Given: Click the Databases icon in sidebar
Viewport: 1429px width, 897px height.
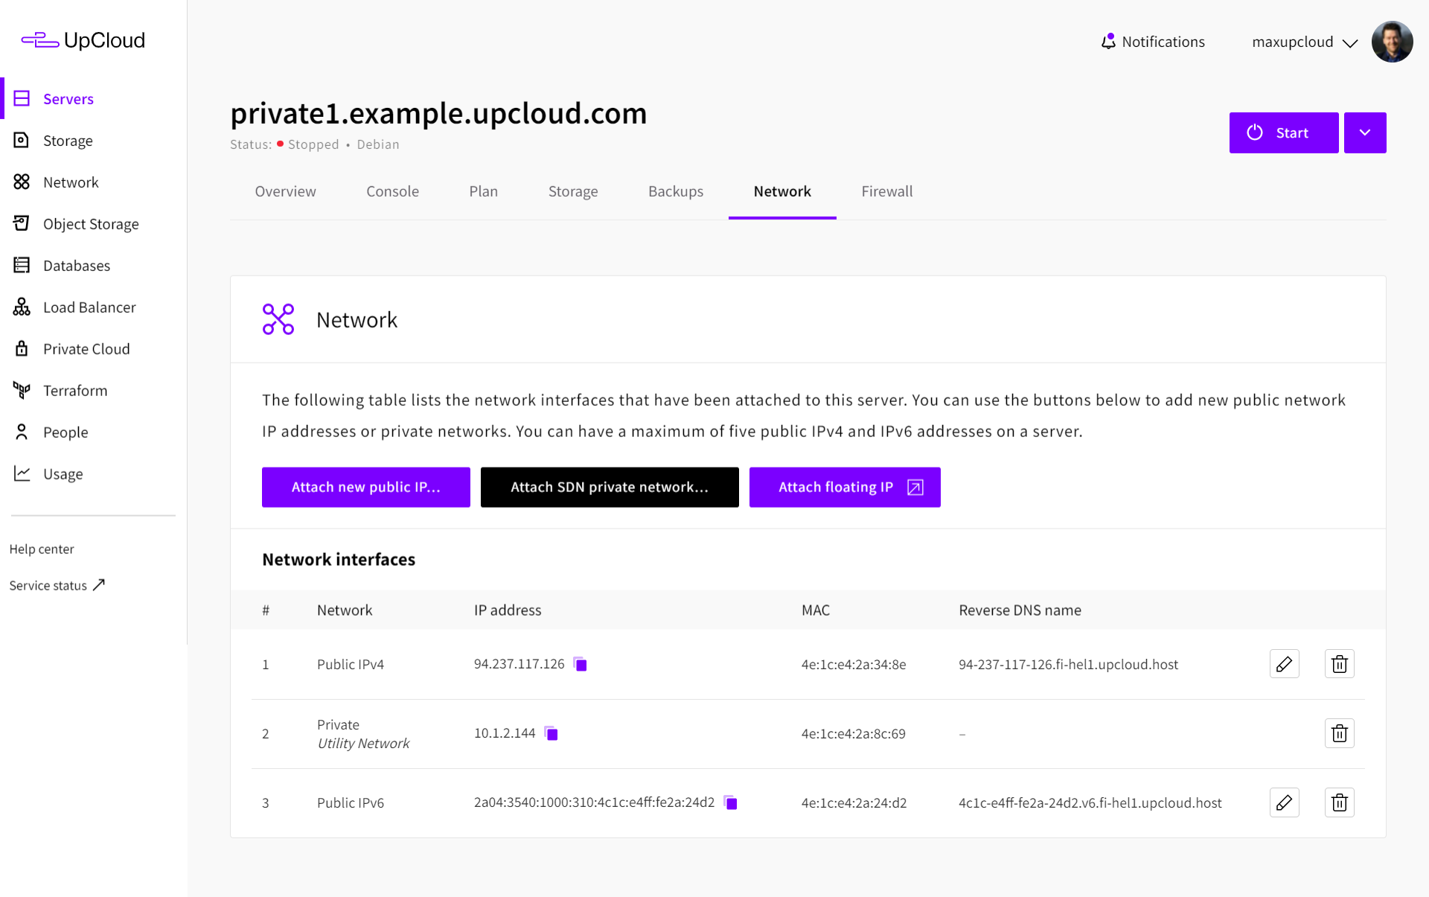Looking at the screenshot, I should pos(22,265).
